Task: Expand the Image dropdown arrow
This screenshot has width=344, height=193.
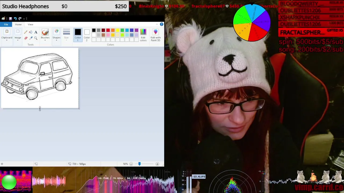Action: click(18, 40)
